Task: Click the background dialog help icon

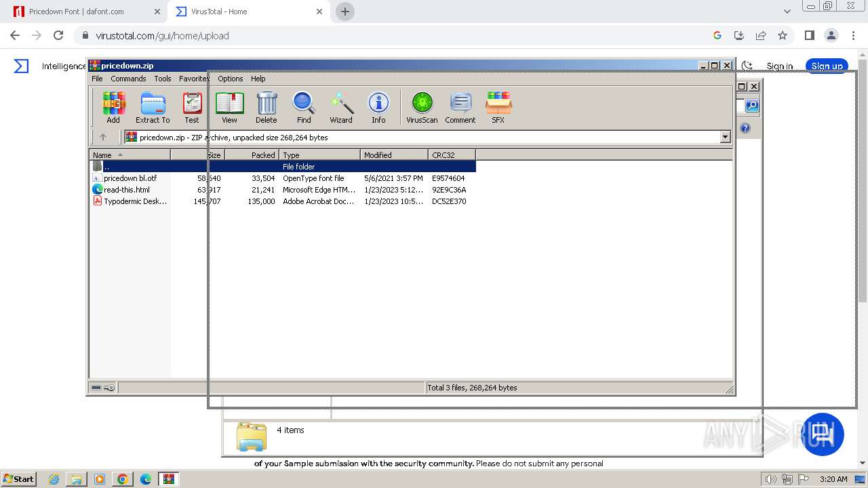Action: tap(745, 128)
